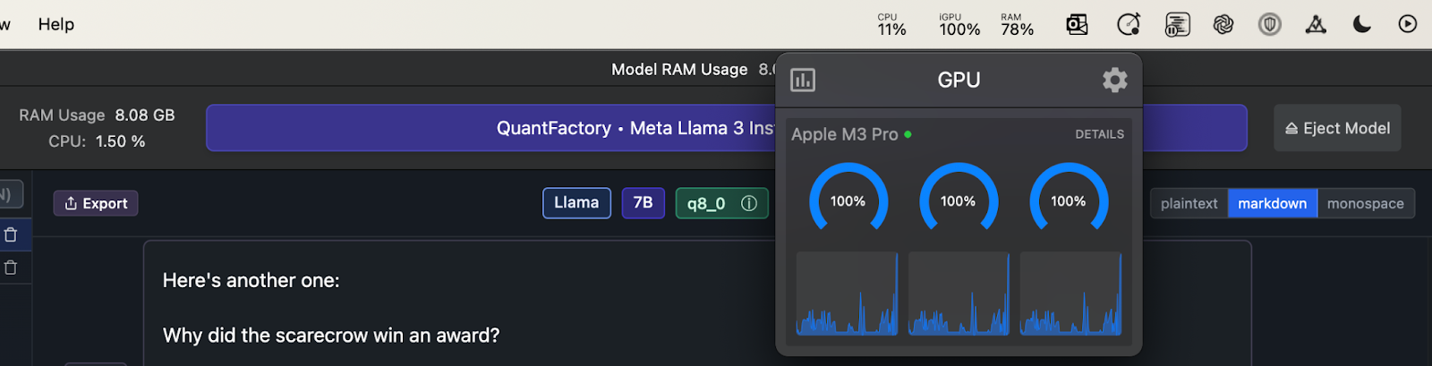This screenshot has width=1432, height=366.
Task: Click the QuantFactory Meta Llama 3 model selector
Action: (x=727, y=128)
